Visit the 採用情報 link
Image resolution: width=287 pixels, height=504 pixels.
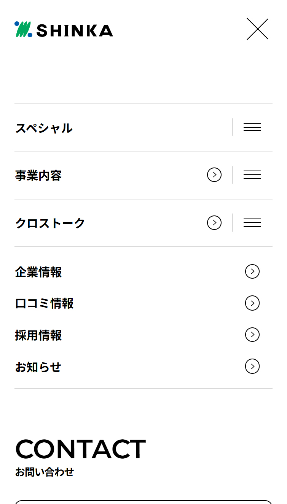[38, 335]
